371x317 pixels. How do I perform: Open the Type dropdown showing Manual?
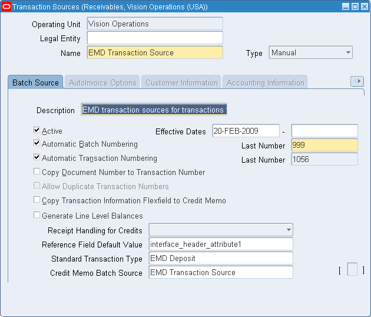(311, 52)
